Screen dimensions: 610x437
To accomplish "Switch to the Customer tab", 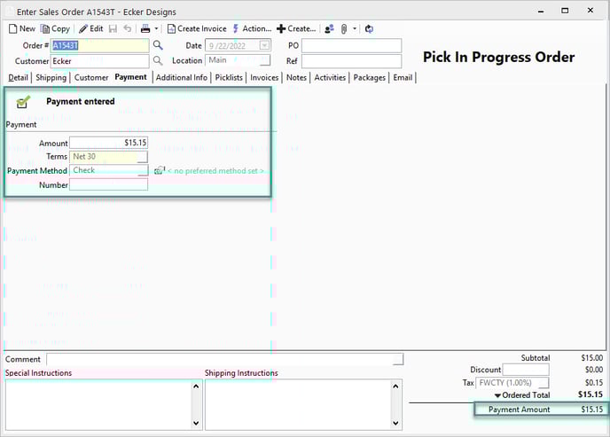I will (x=91, y=77).
